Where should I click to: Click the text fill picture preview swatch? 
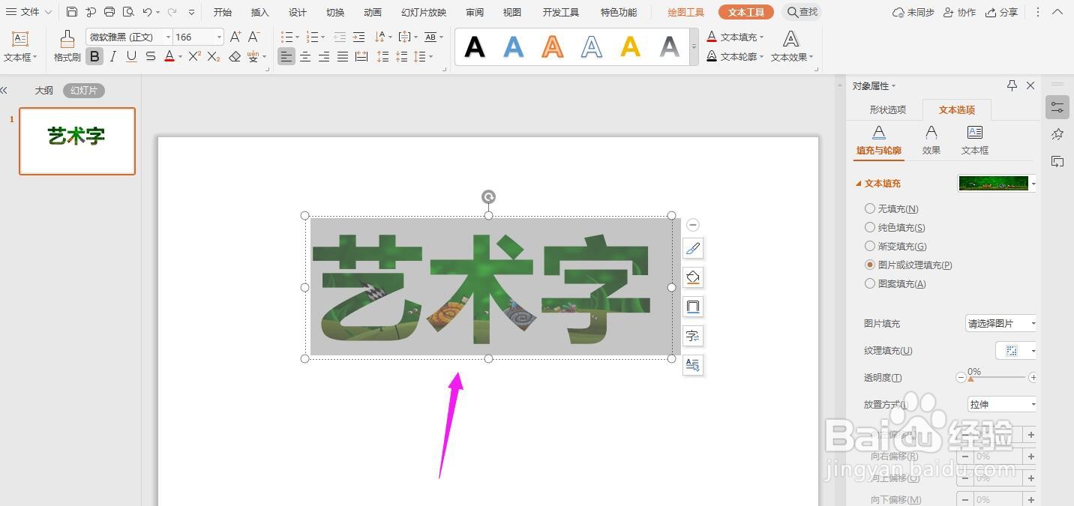tap(993, 183)
